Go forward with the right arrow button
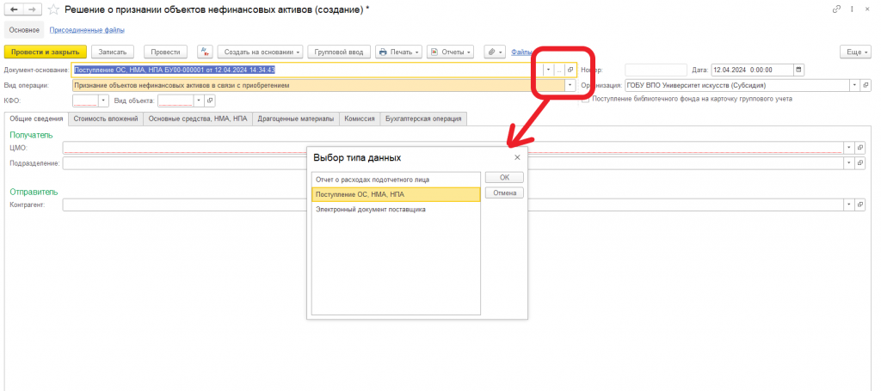The image size is (881, 391). 33,9
